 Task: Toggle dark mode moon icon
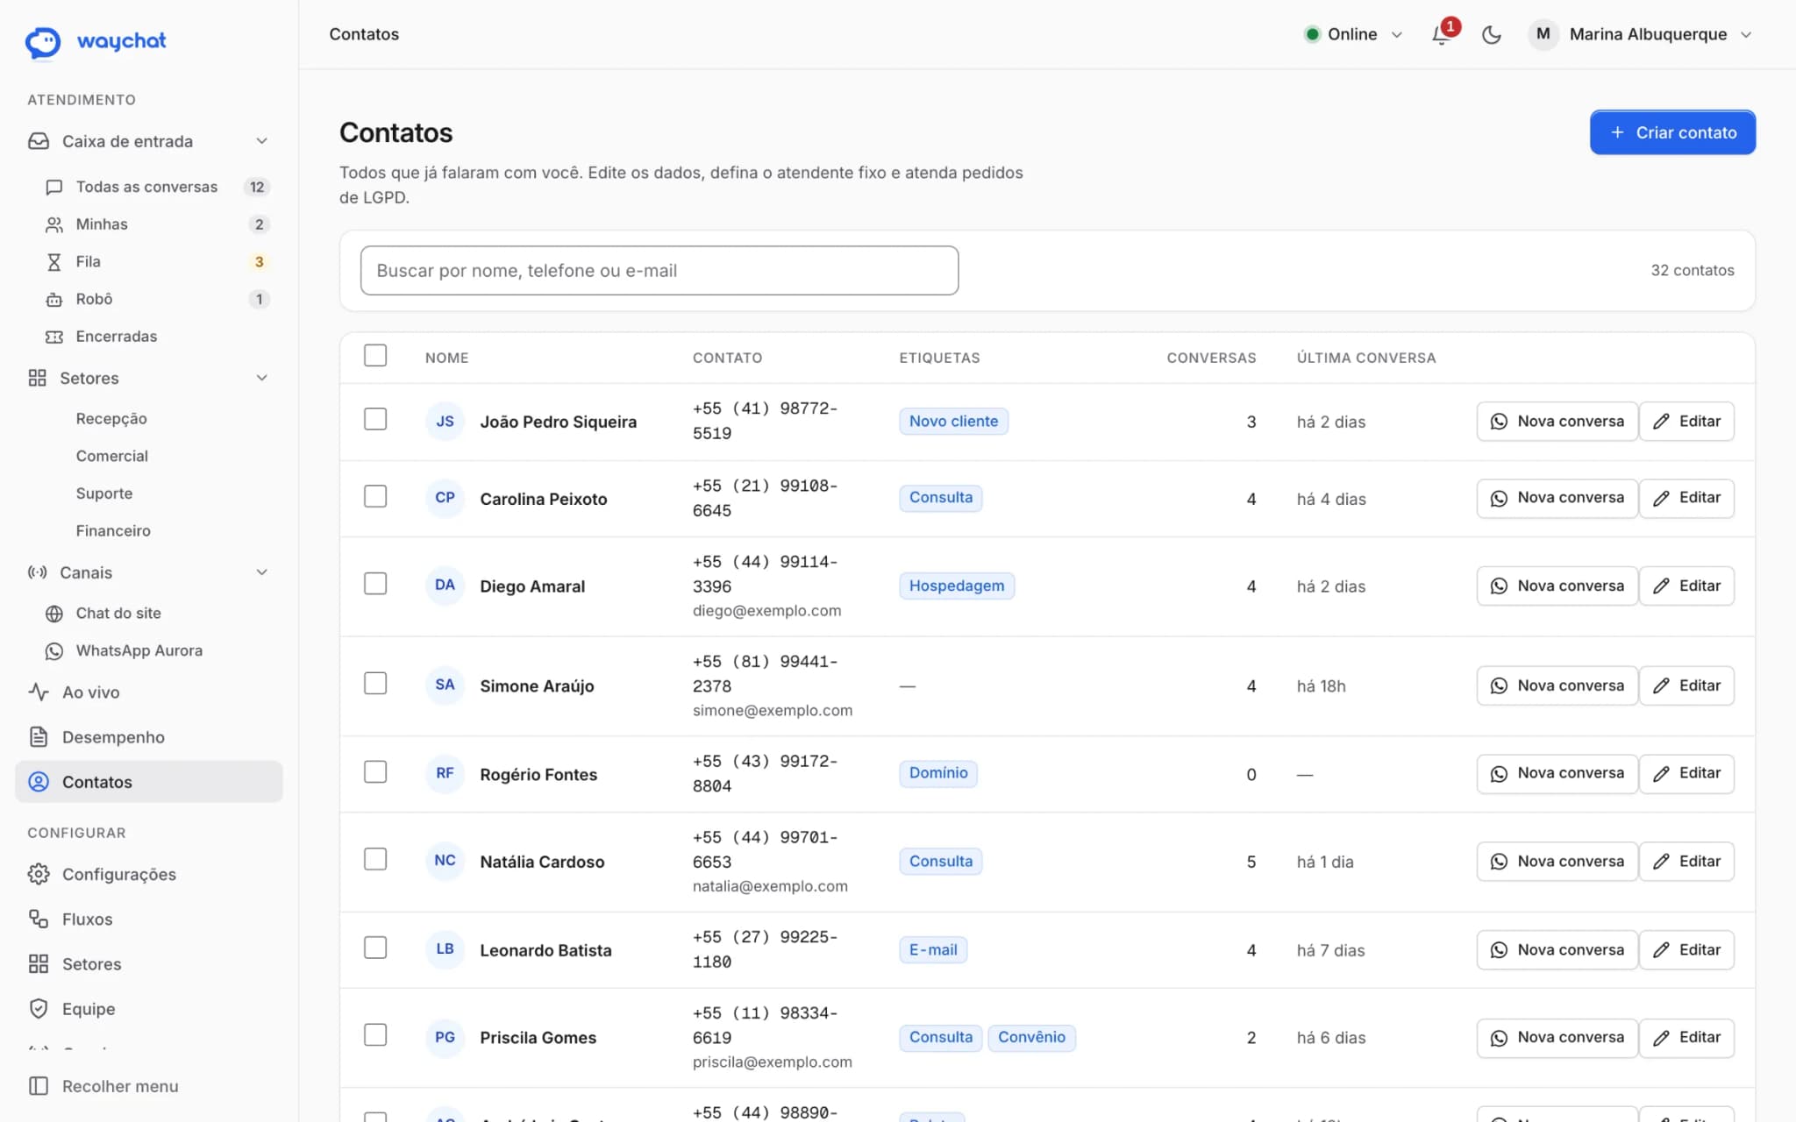[1491, 34]
